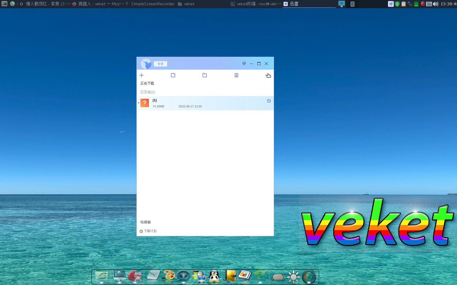Switch to the veket终端 terminal taskbar entry

[x=256, y=4]
